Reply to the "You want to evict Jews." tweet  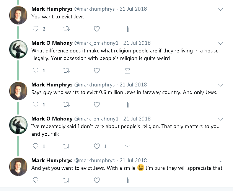(x=36, y=29)
